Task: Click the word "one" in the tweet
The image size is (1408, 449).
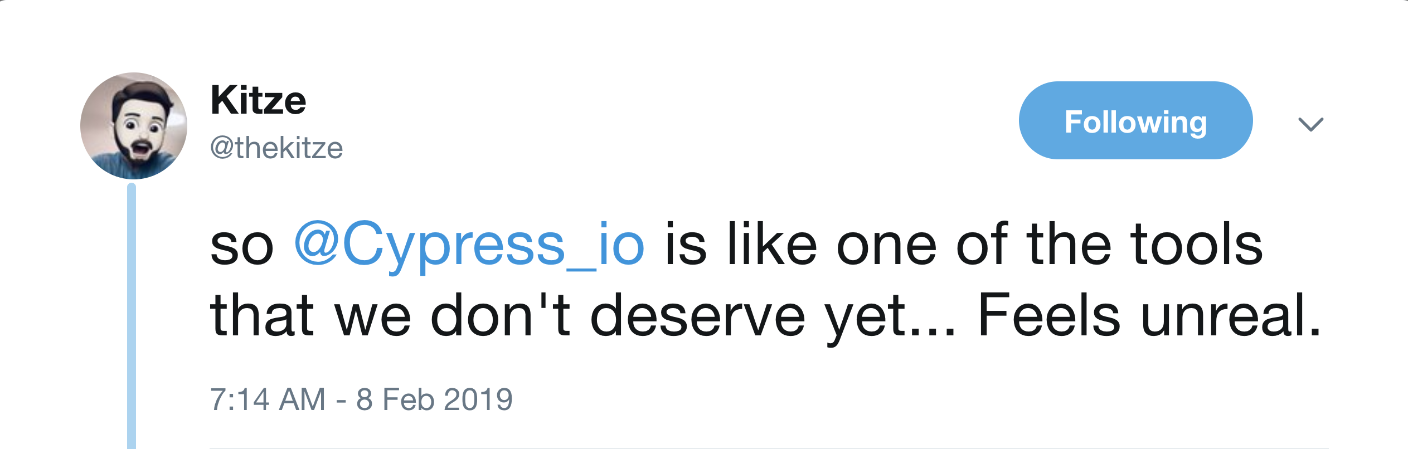Action: [x=887, y=245]
